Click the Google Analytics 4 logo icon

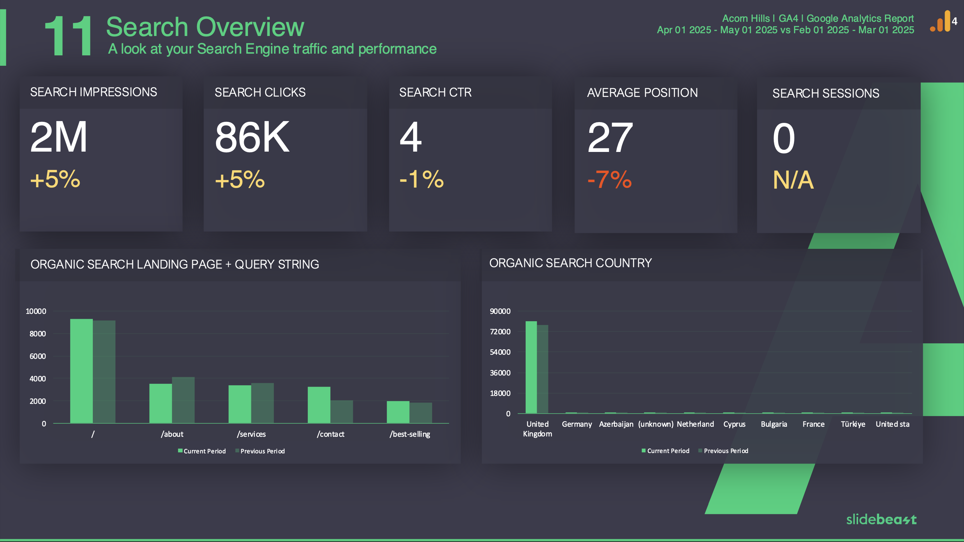[x=943, y=21]
